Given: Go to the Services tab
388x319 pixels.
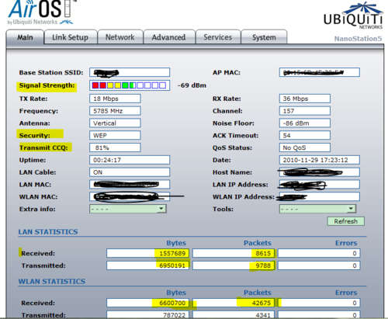Looking at the screenshot, I should pyautogui.click(x=218, y=37).
